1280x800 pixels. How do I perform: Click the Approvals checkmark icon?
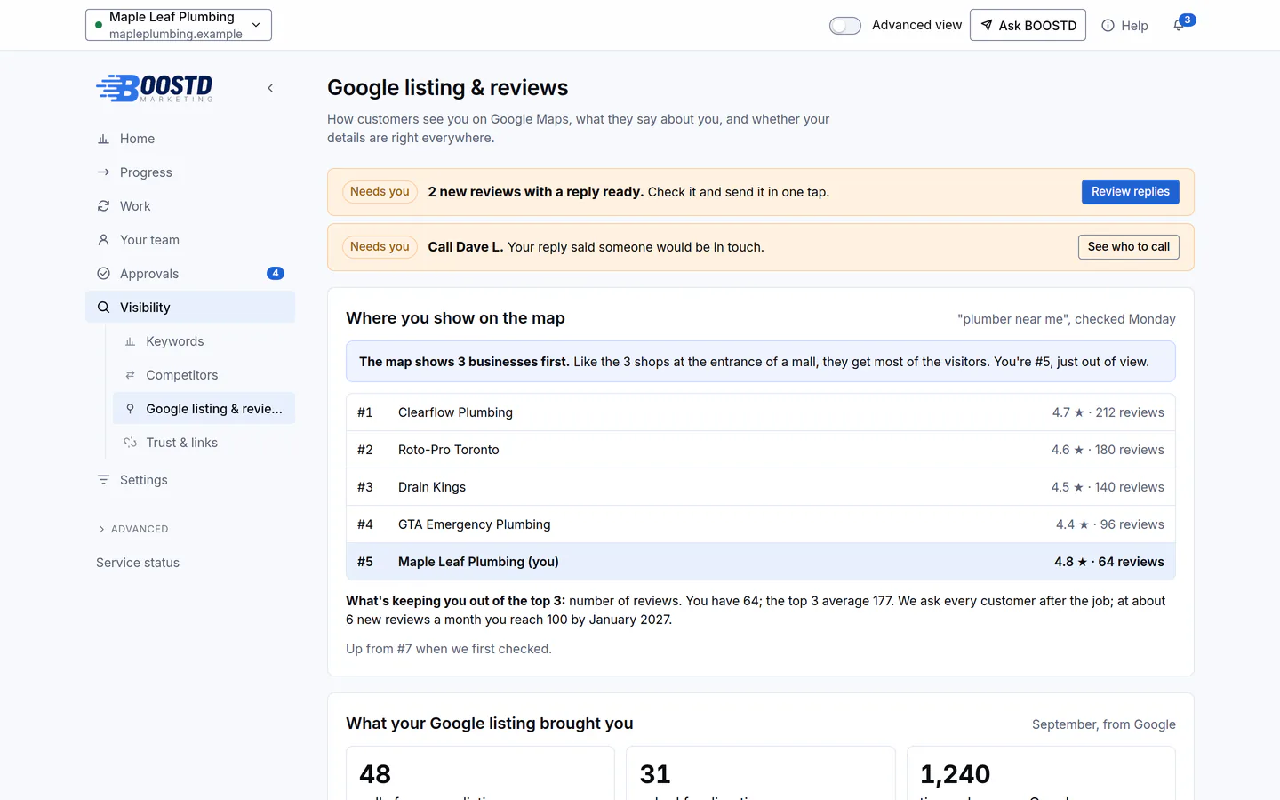pyautogui.click(x=103, y=274)
